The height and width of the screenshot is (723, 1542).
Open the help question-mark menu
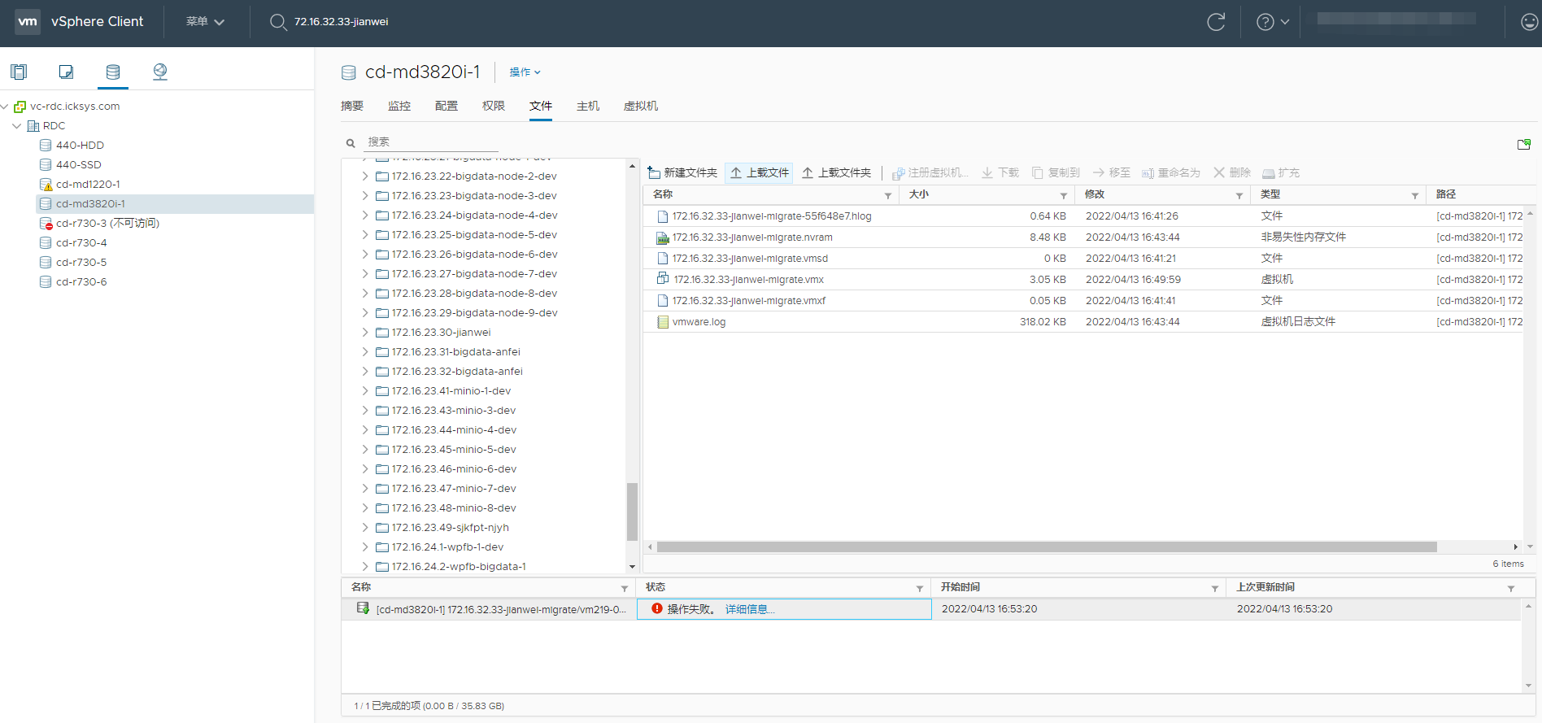pyautogui.click(x=1273, y=22)
